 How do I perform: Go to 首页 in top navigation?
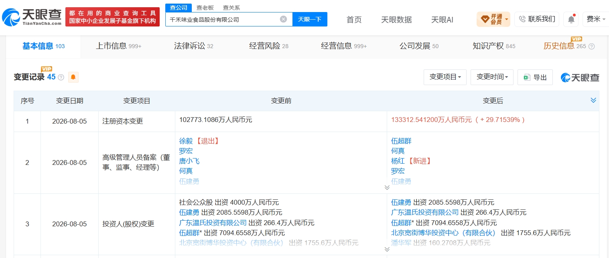(354, 20)
